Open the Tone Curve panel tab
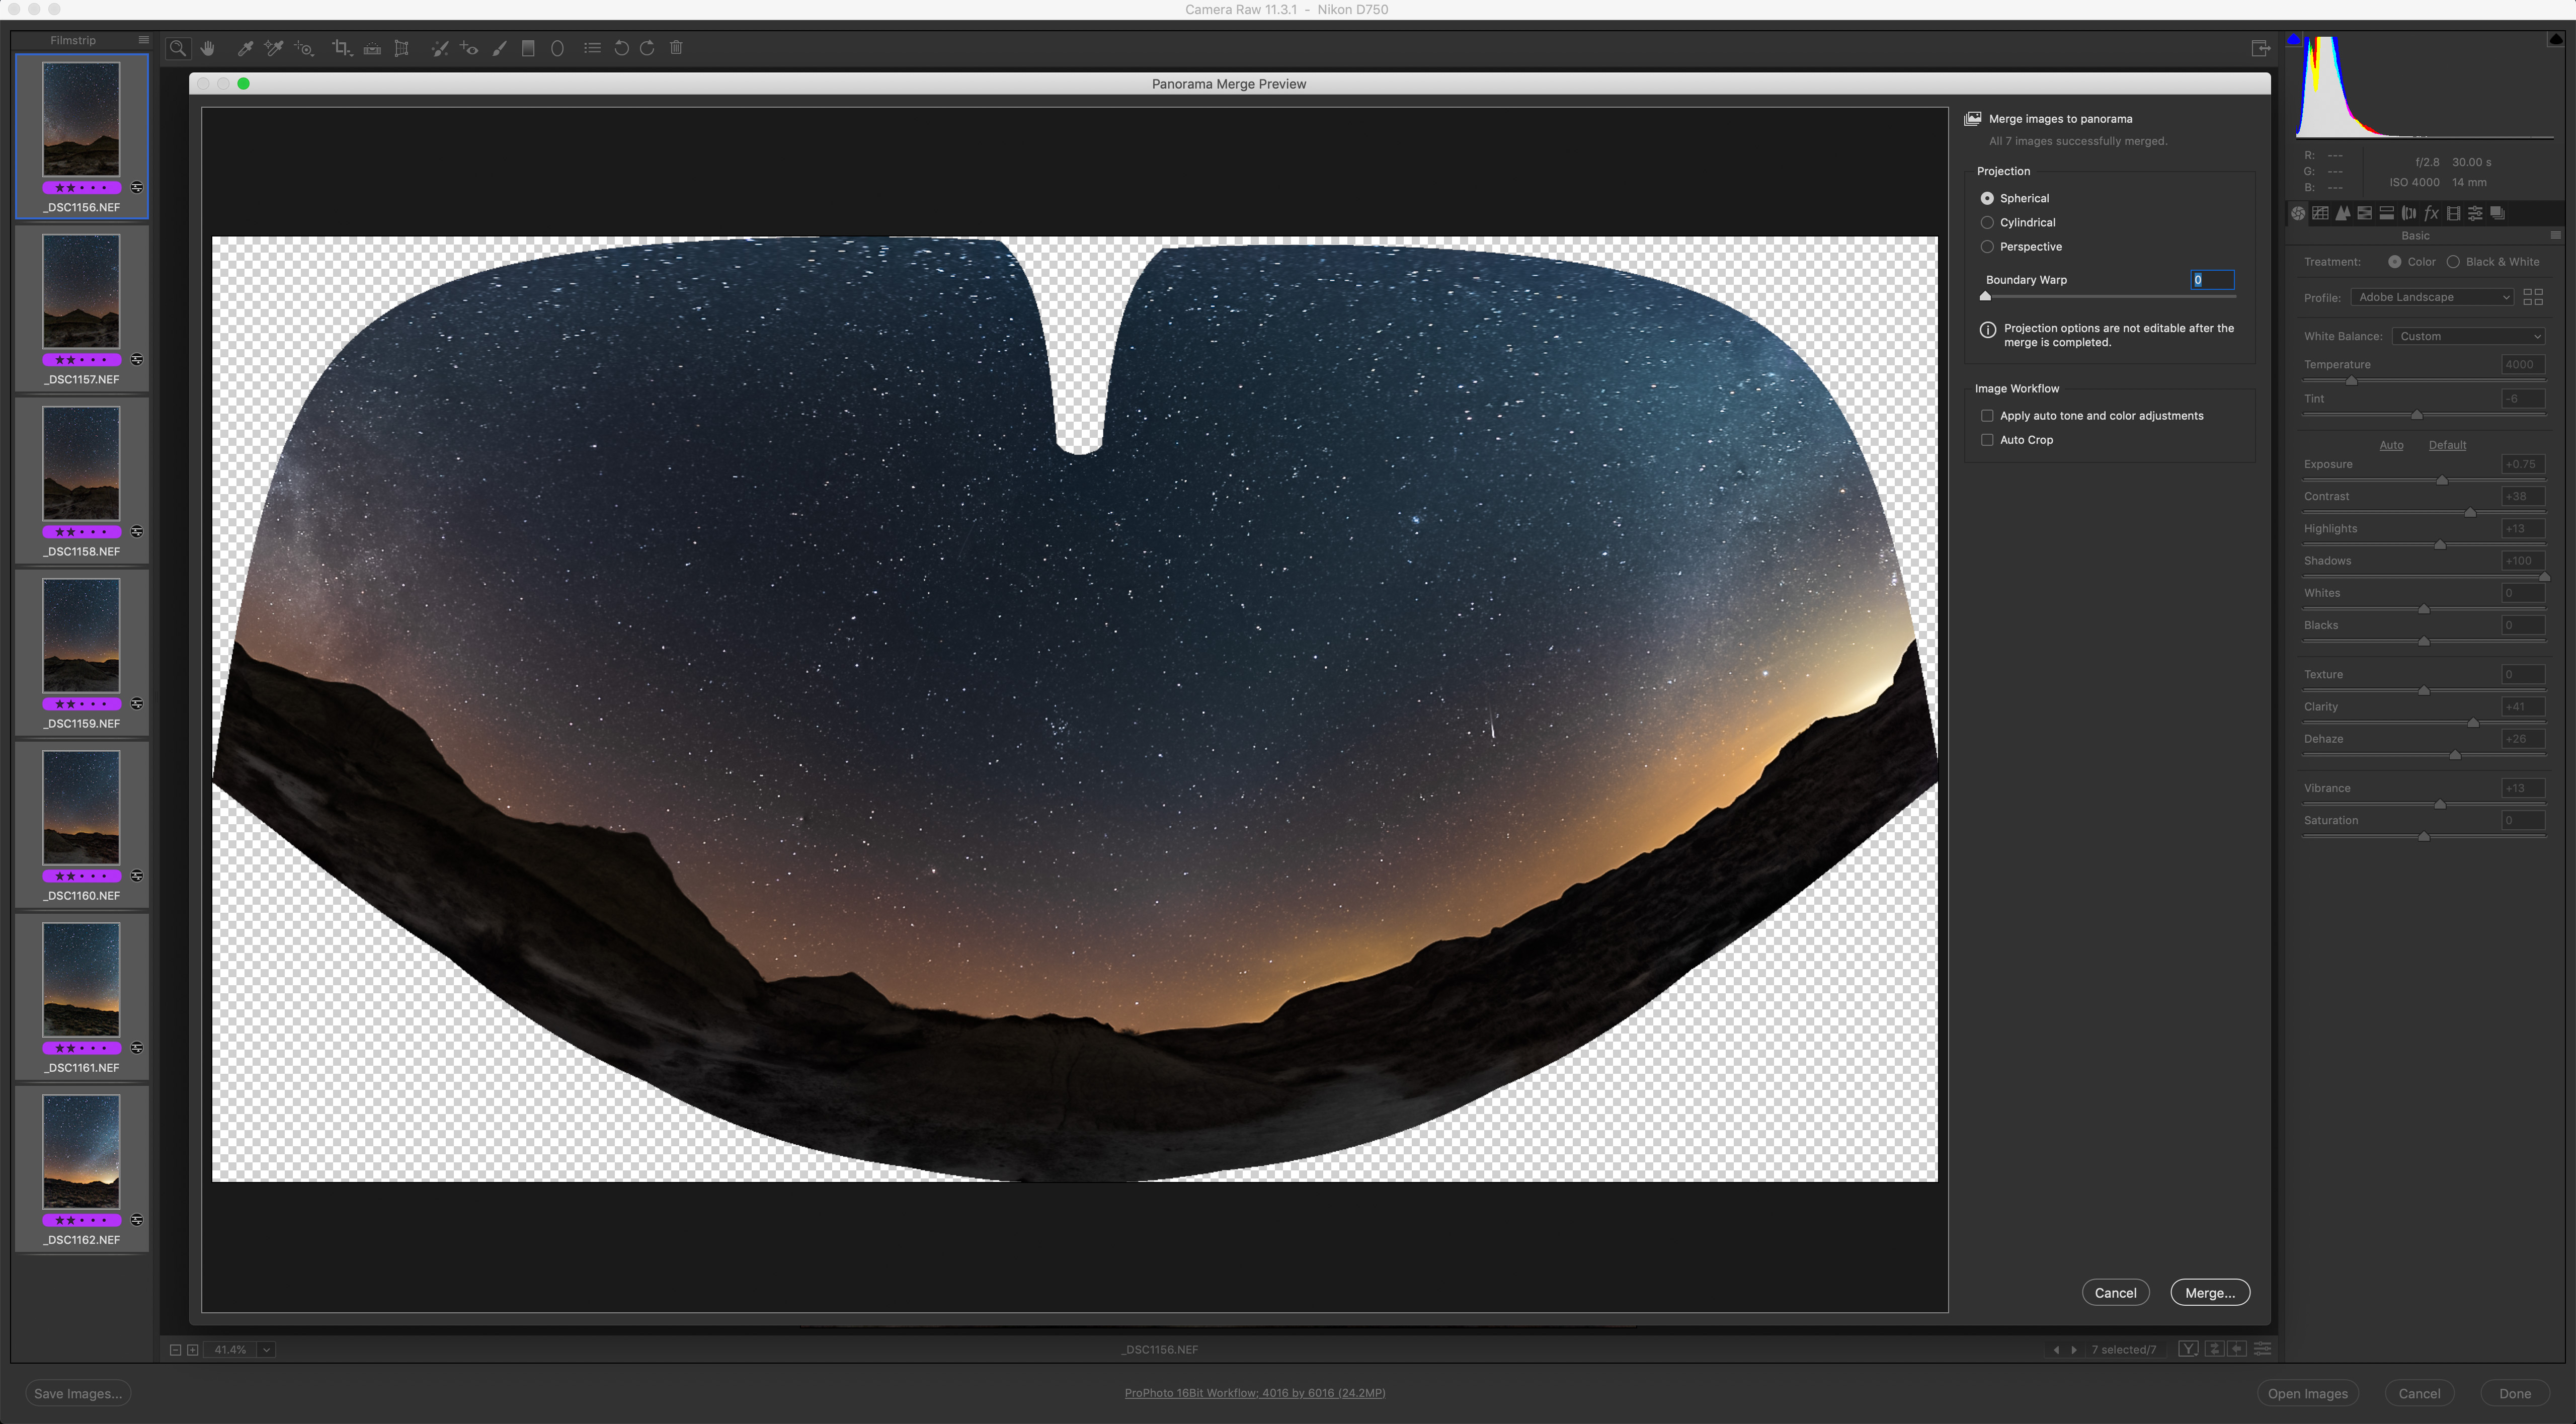2576x1424 pixels. pos(2320,213)
